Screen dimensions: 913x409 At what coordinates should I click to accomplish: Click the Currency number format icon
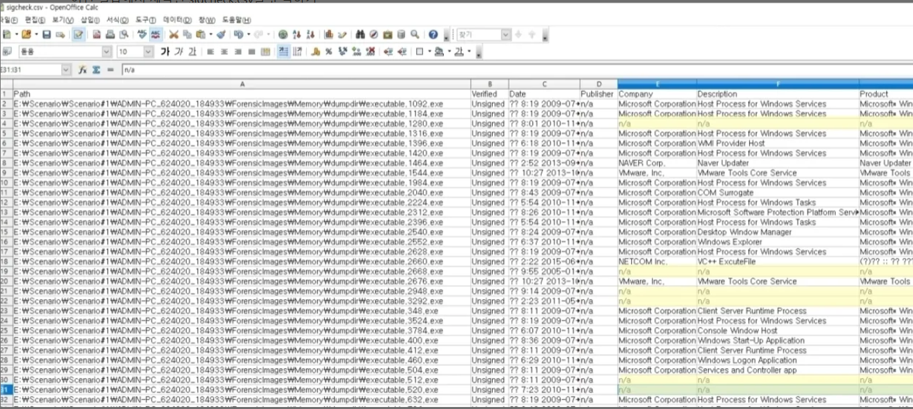pyautogui.click(x=316, y=52)
